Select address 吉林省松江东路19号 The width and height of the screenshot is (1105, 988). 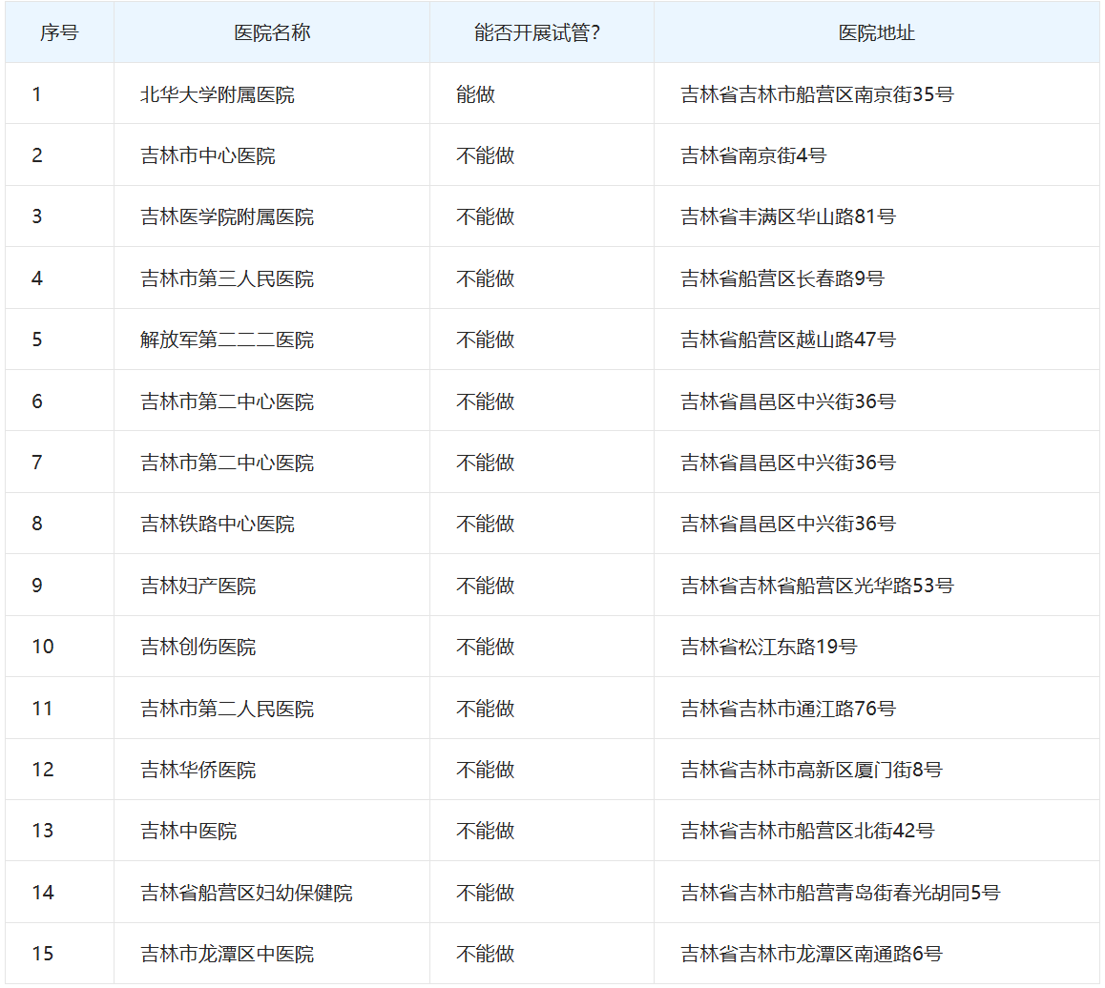769,648
